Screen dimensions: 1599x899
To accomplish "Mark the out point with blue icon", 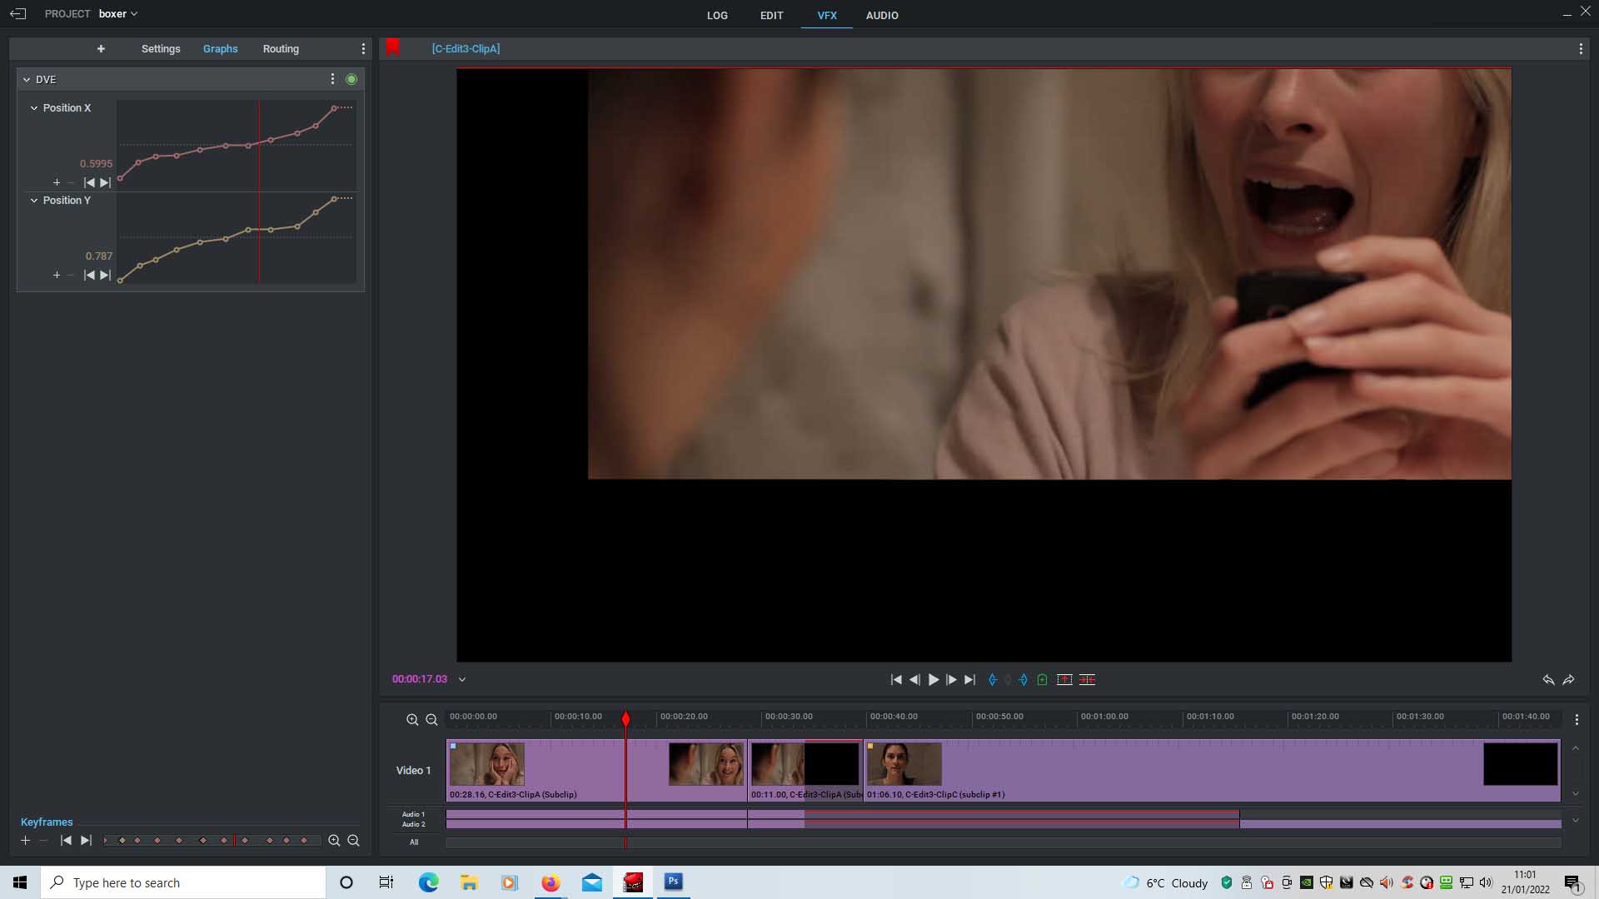I will point(1024,680).
